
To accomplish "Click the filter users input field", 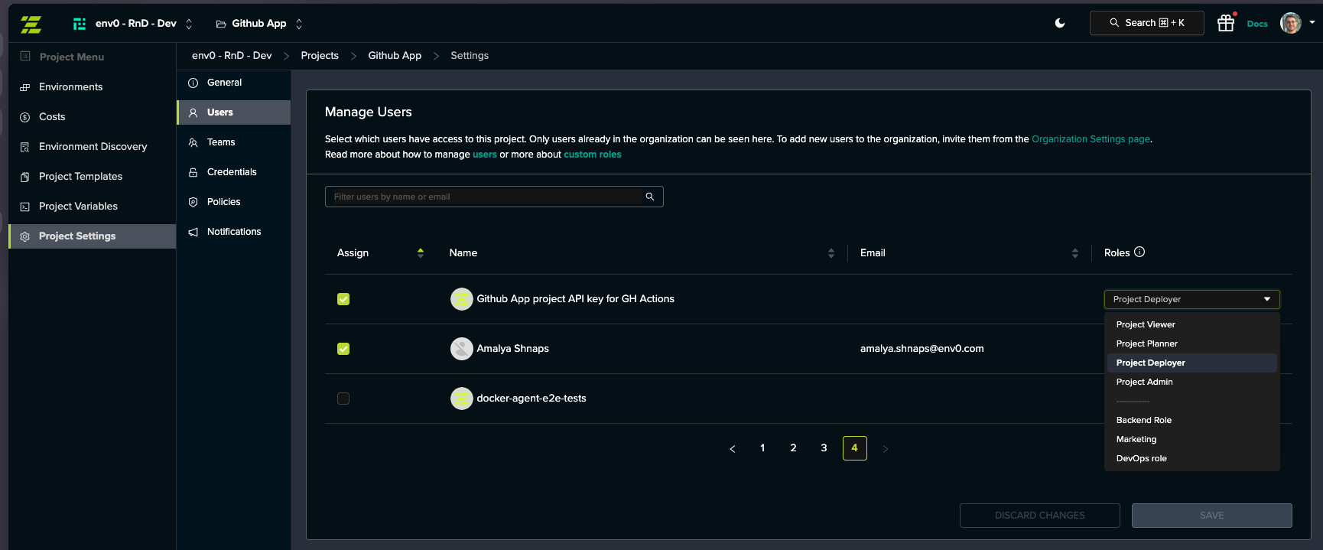I will 494,197.
